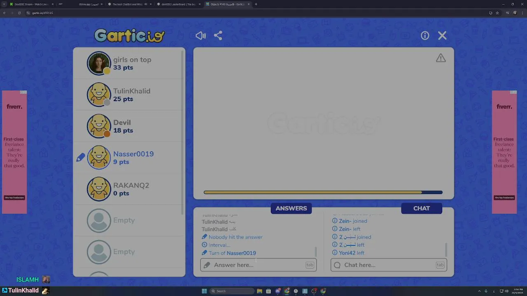Open the Windows Start menu
Image resolution: width=527 pixels, height=296 pixels.
pyautogui.click(x=204, y=291)
